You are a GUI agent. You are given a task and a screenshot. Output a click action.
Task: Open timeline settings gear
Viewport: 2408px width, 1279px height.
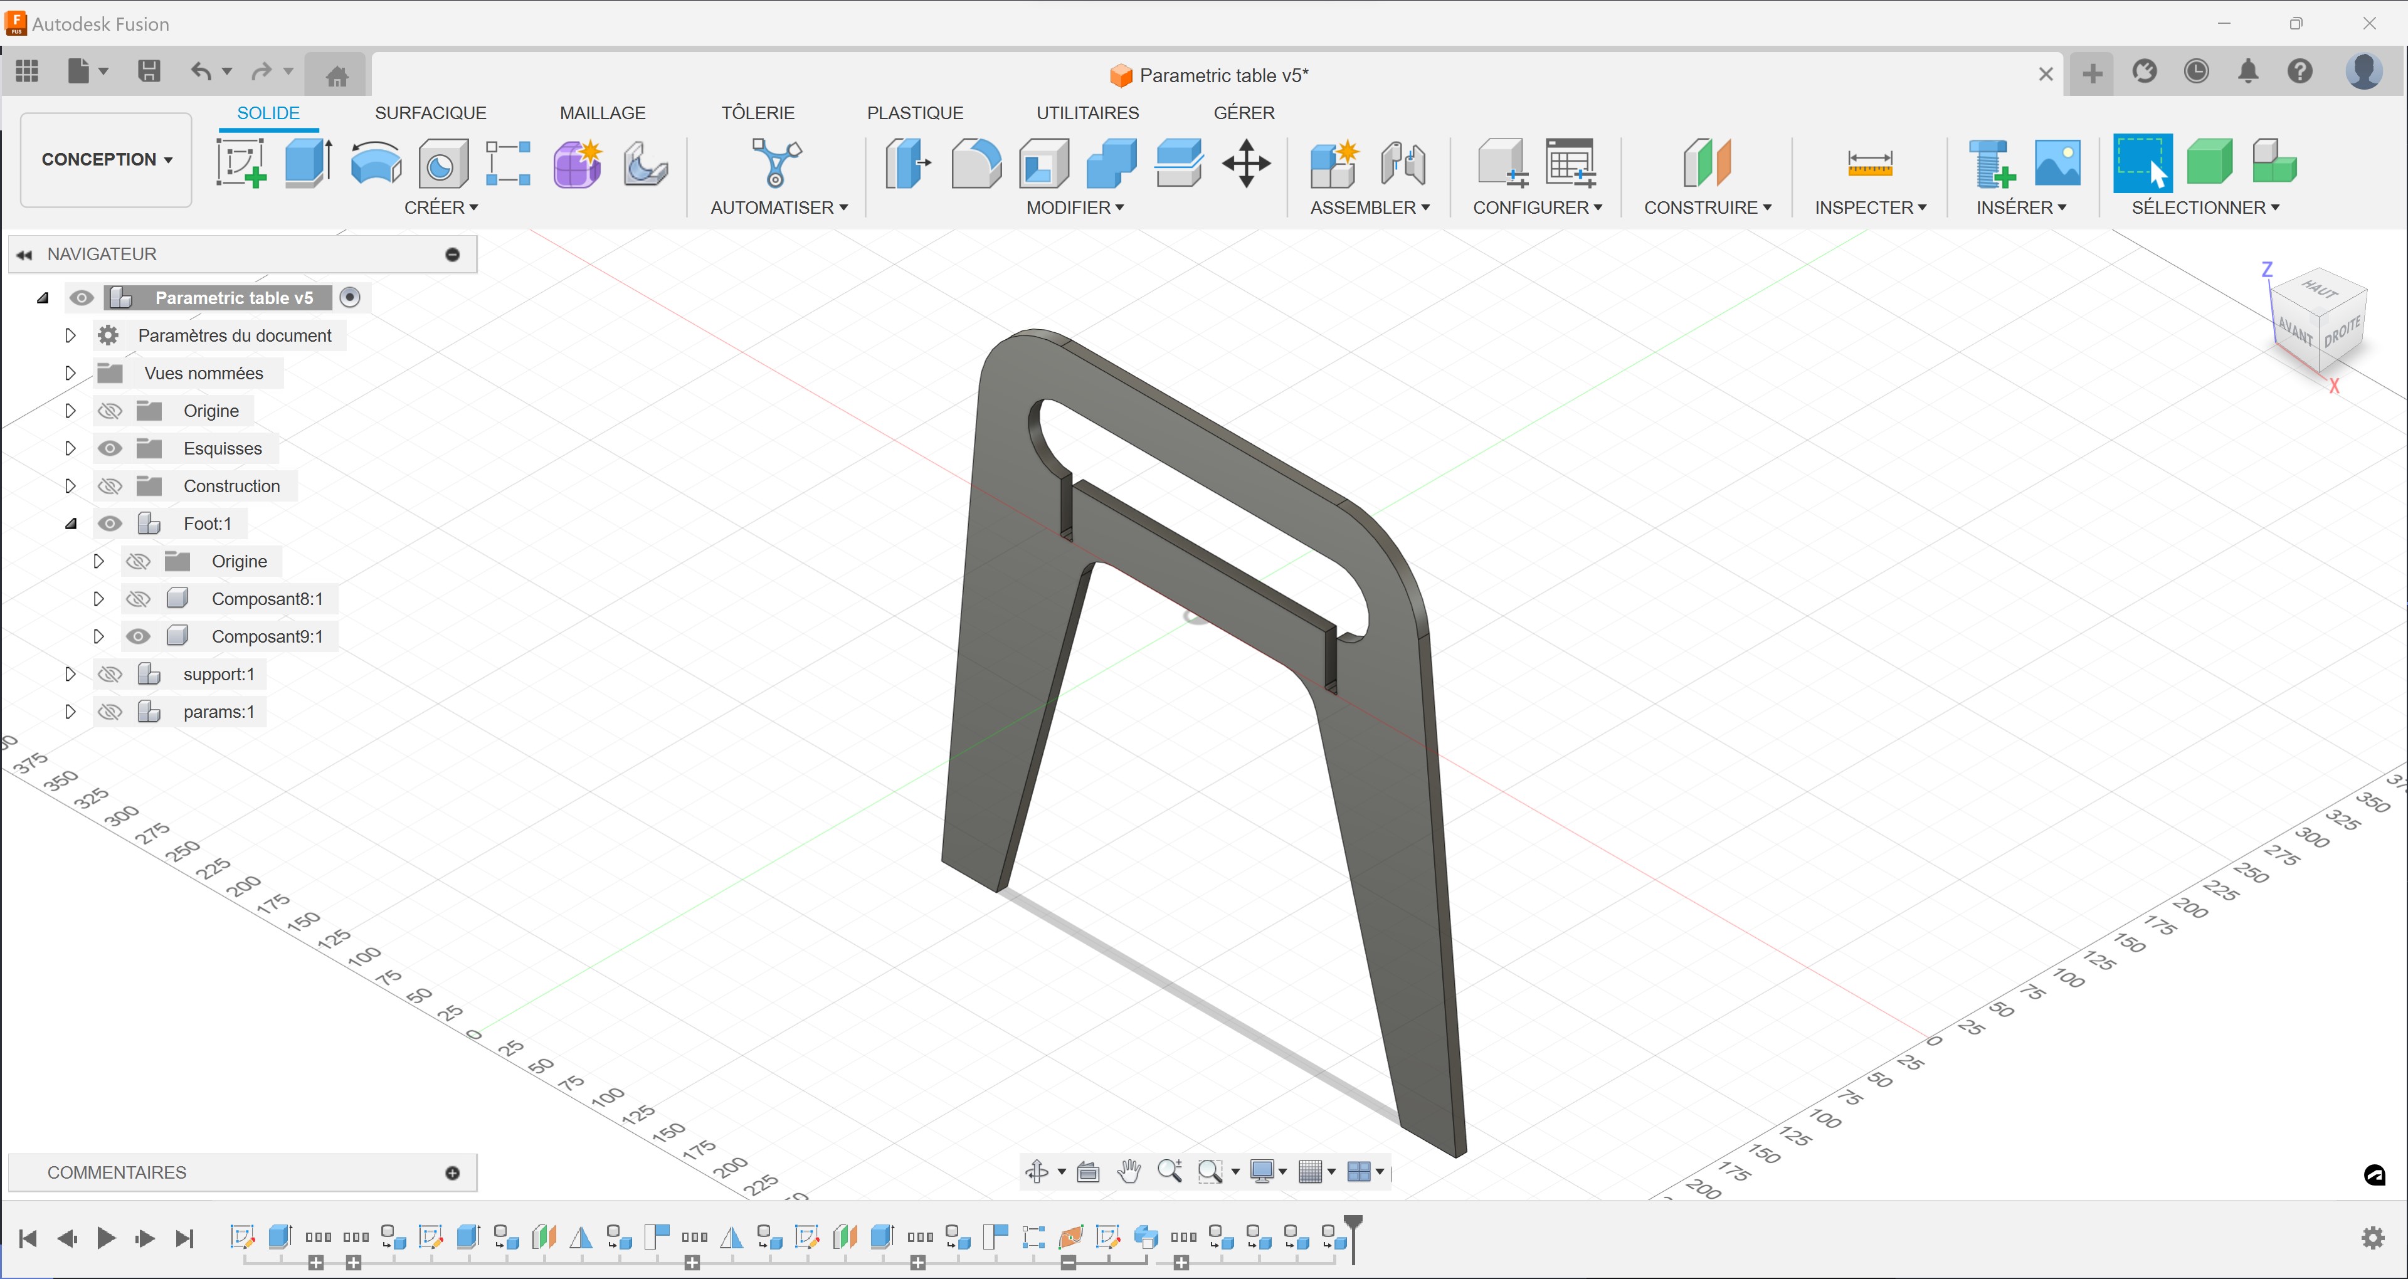[2372, 1238]
